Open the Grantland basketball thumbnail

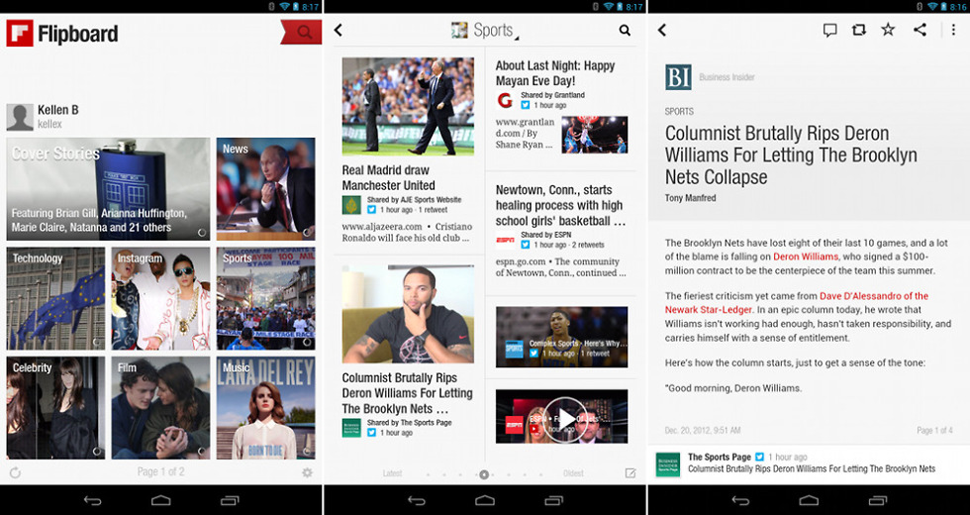pyautogui.click(x=595, y=135)
